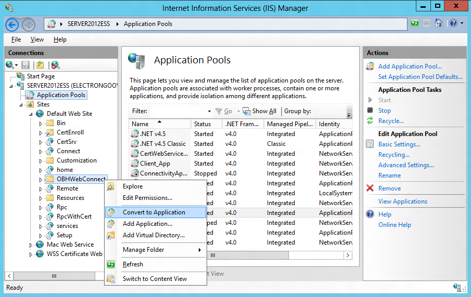Click Set Application Pool Defaults... link
Screen dimensions: 471x297
click(x=420, y=77)
